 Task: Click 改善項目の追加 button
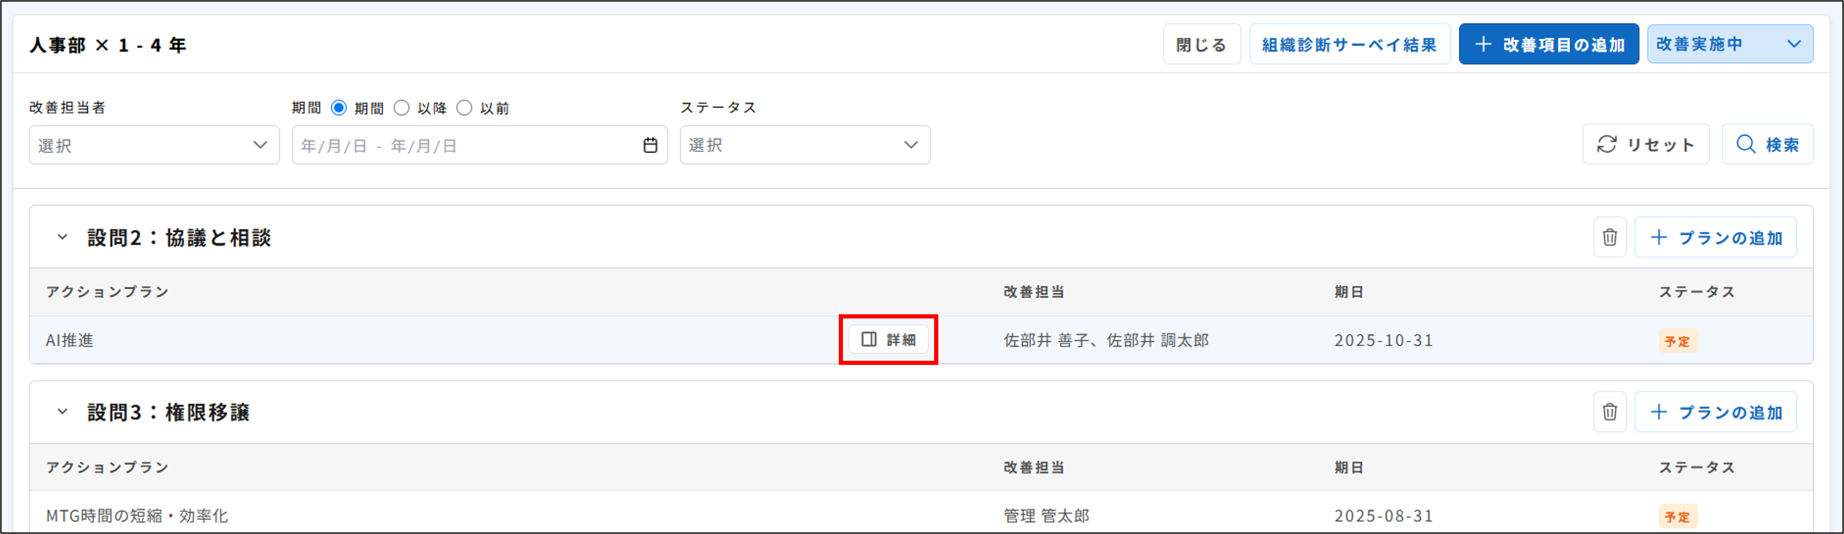[x=1548, y=44]
